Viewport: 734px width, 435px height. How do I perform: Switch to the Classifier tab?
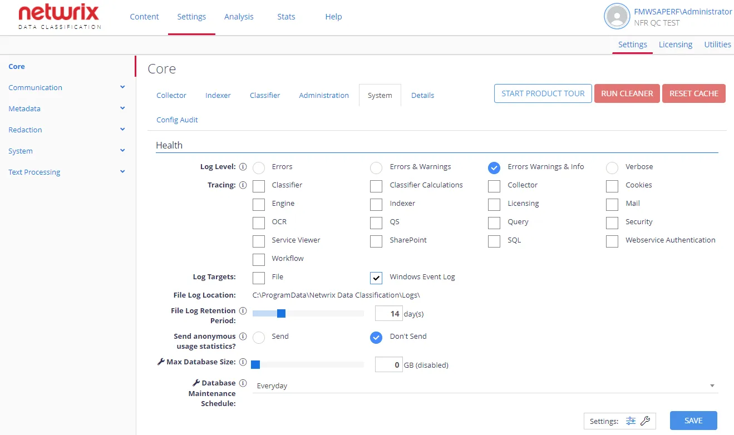click(265, 95)
